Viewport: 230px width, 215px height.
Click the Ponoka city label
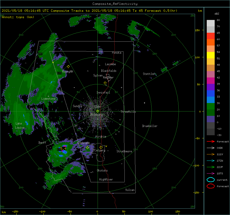pos(117,53)
